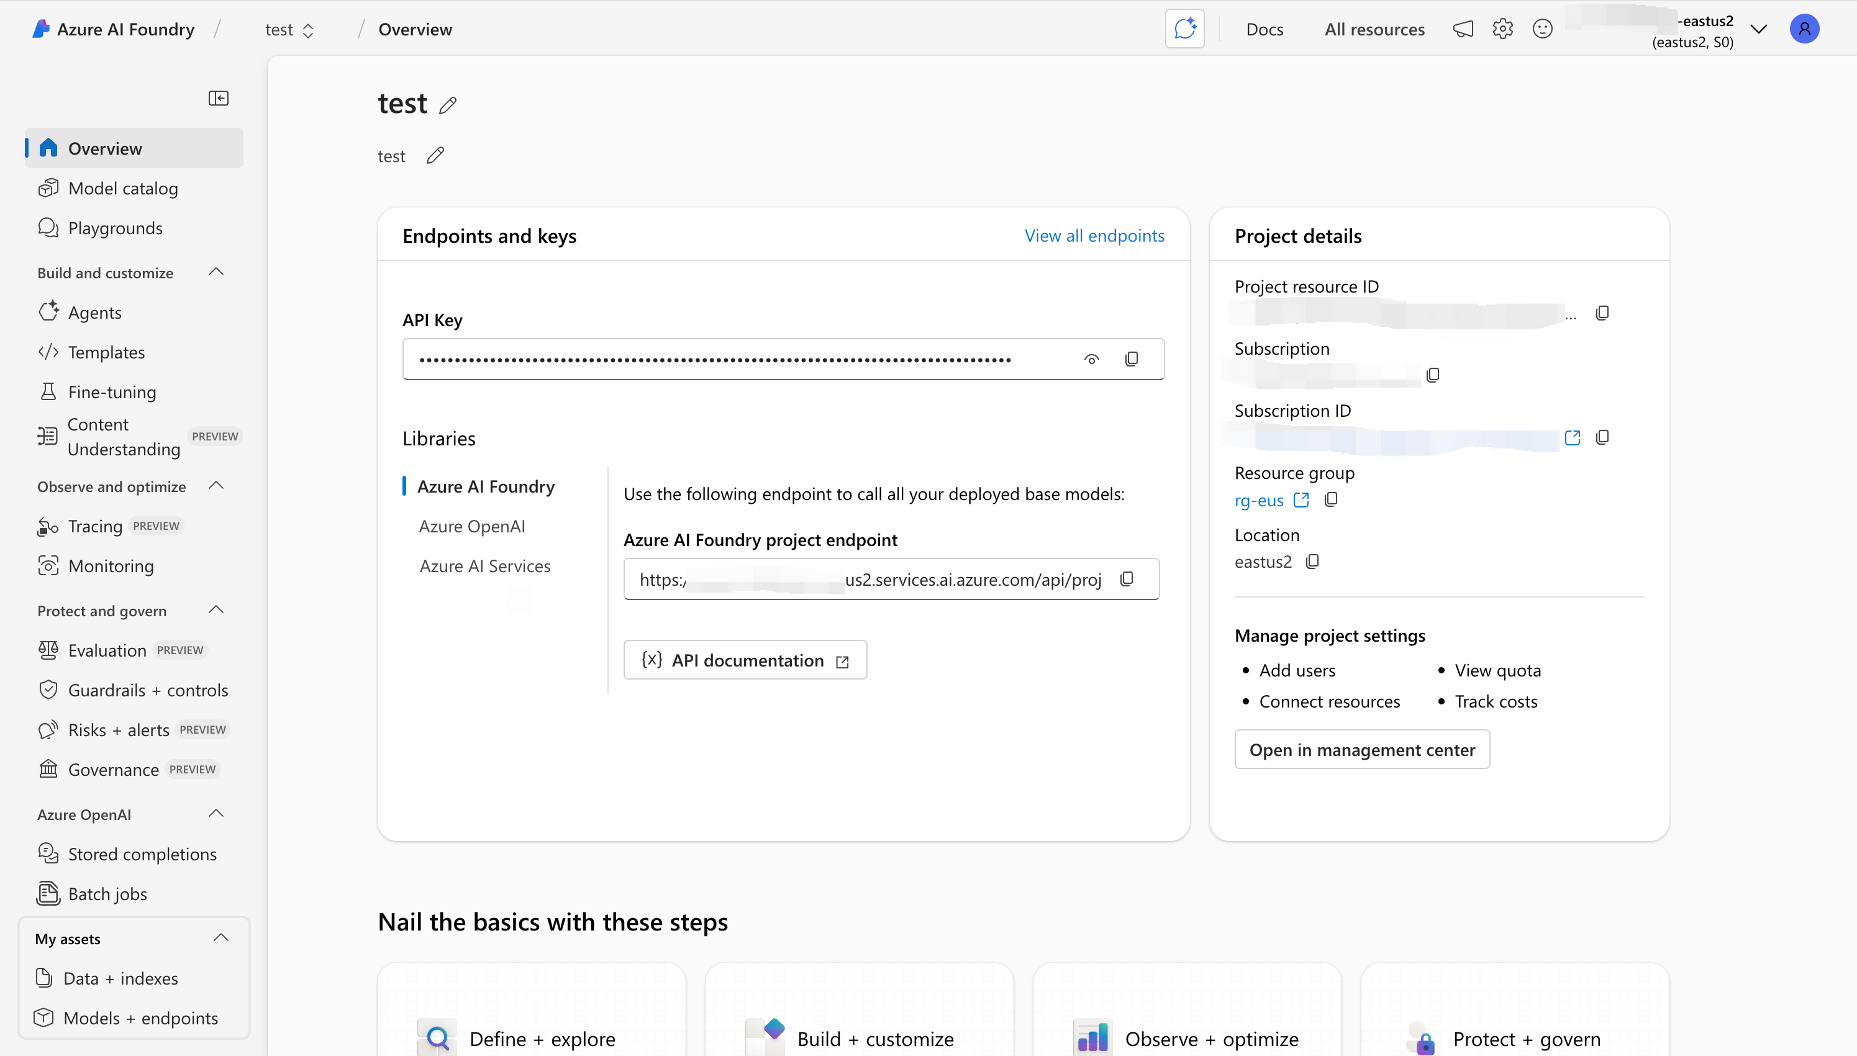Click the API Key input field
1857x1056 pixels.
coord(740,359)
